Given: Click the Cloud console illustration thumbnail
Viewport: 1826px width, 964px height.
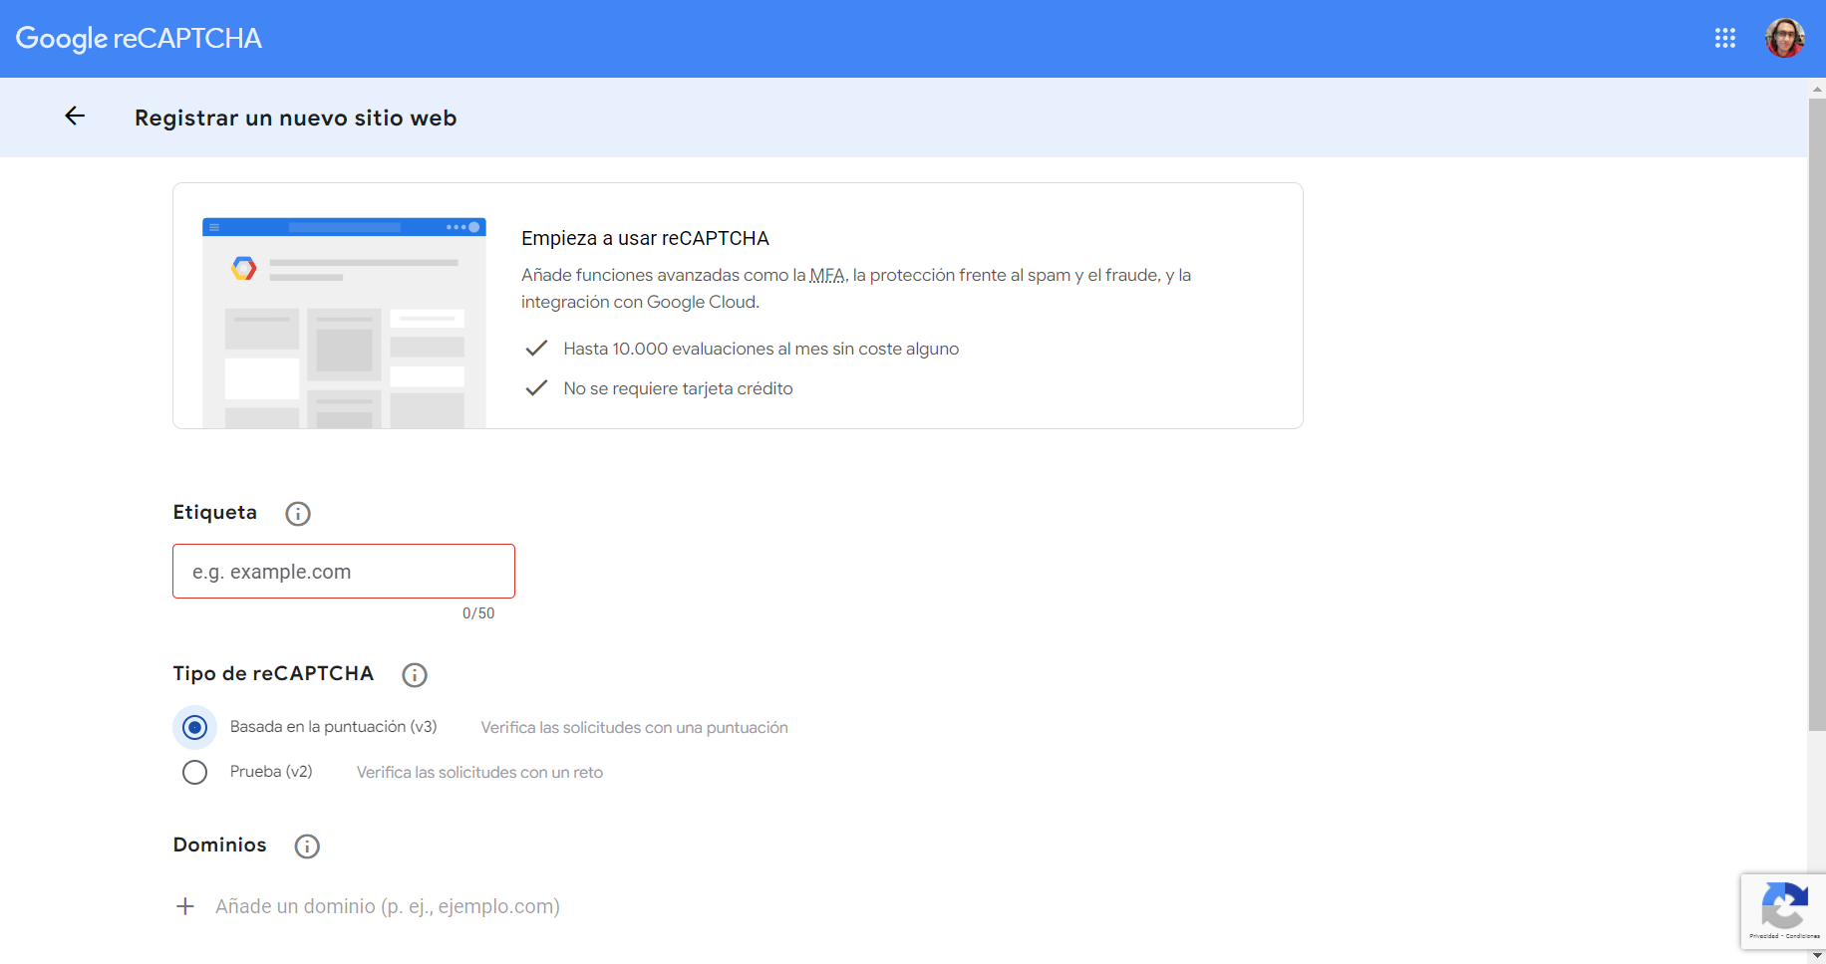Looking at the screenshot, I should click(x=344, y=323).
